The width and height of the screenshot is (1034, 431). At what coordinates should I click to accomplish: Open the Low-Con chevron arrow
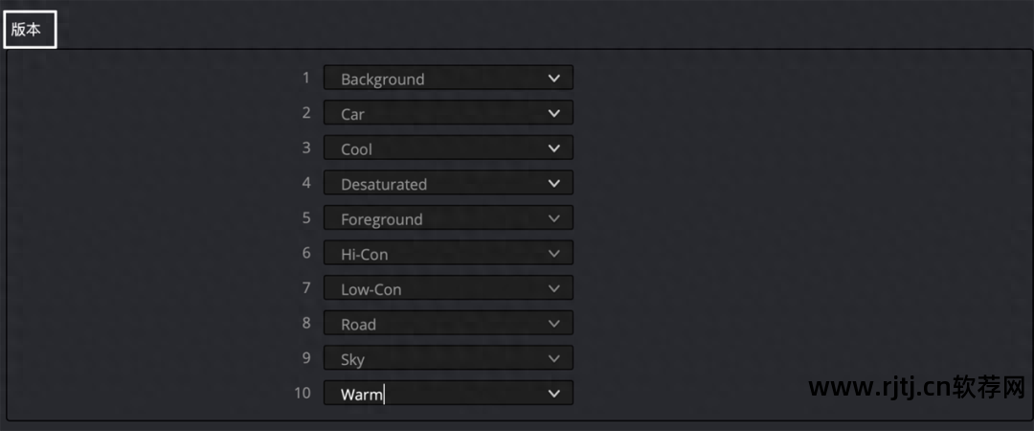point(553,288)
